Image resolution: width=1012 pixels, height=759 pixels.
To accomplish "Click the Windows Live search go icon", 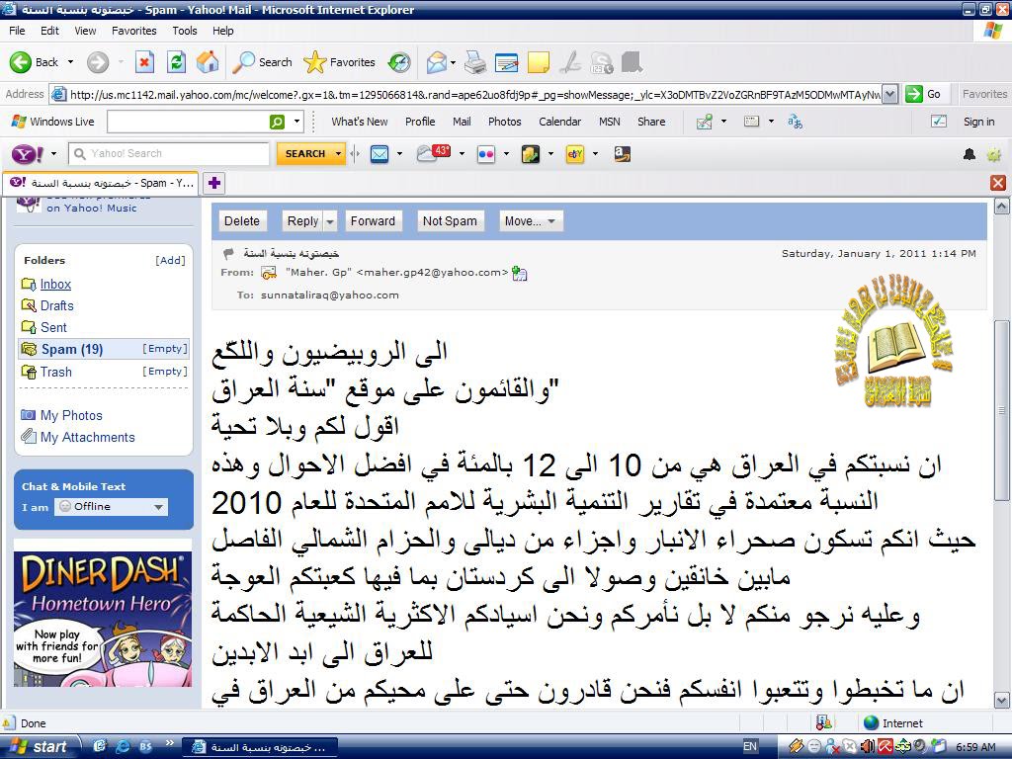I will point(277,122).
